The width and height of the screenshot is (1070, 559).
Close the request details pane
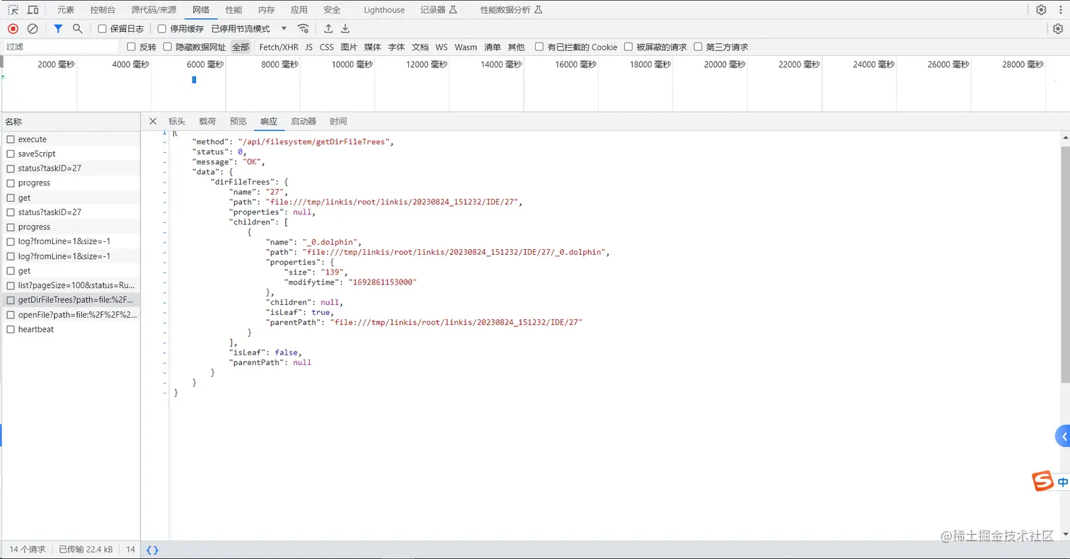pos(153,121)
